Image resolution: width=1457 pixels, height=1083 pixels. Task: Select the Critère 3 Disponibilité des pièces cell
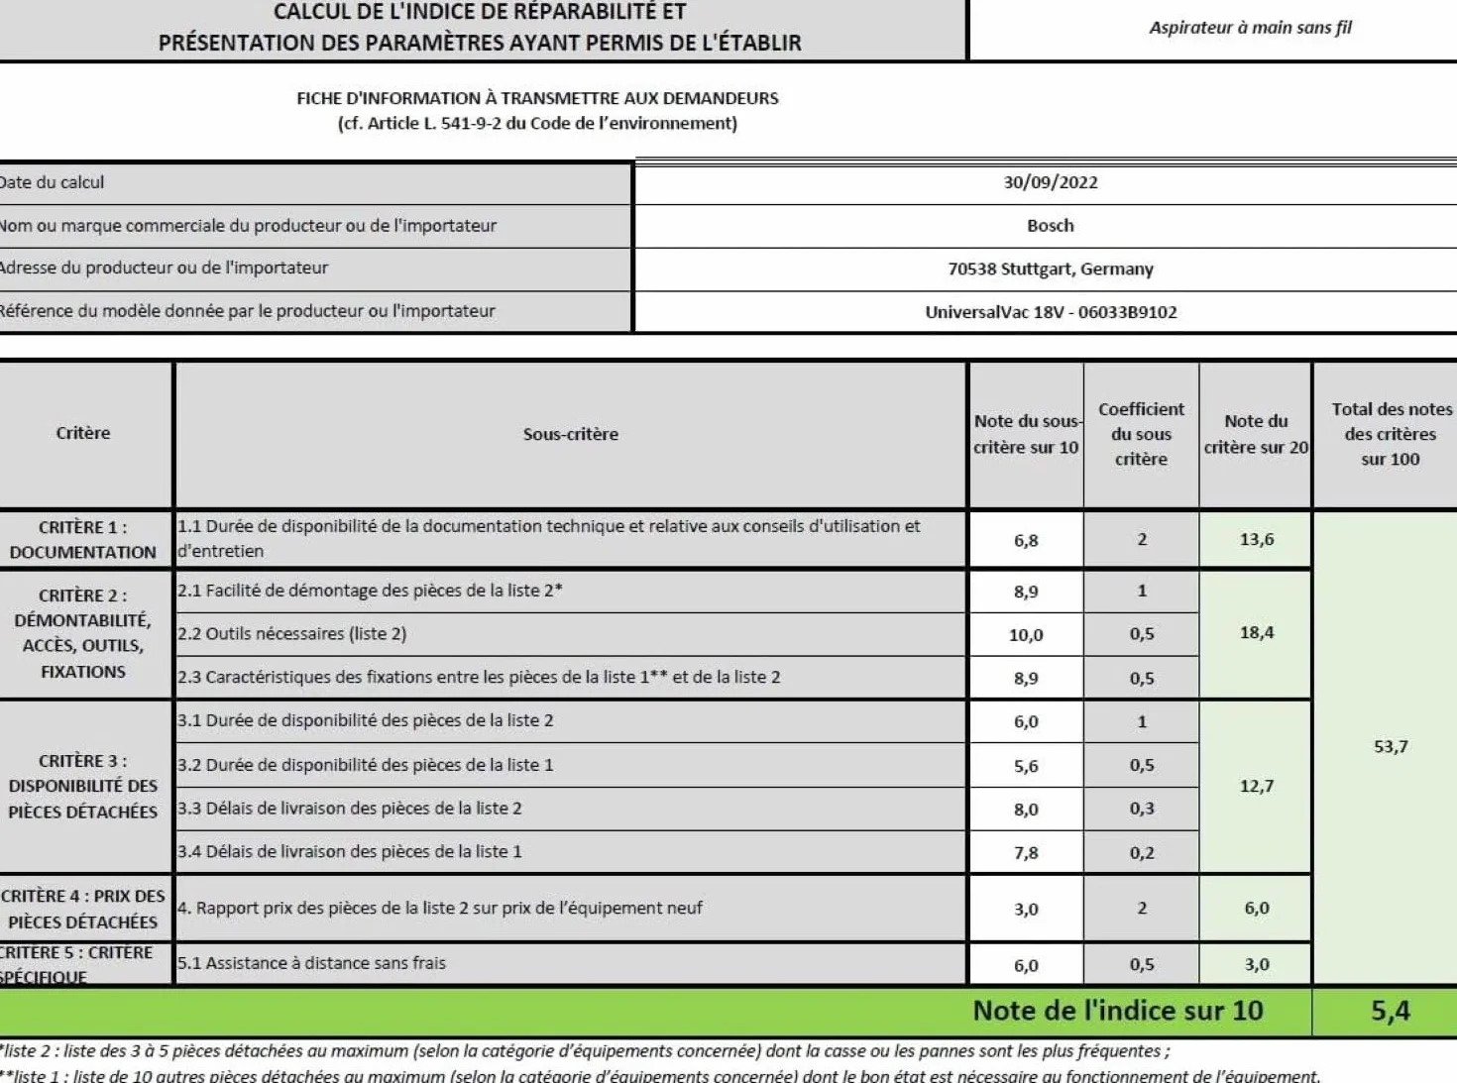coord(85,787)
